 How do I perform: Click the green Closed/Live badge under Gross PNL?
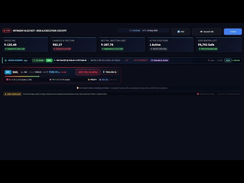pos(15,49)
